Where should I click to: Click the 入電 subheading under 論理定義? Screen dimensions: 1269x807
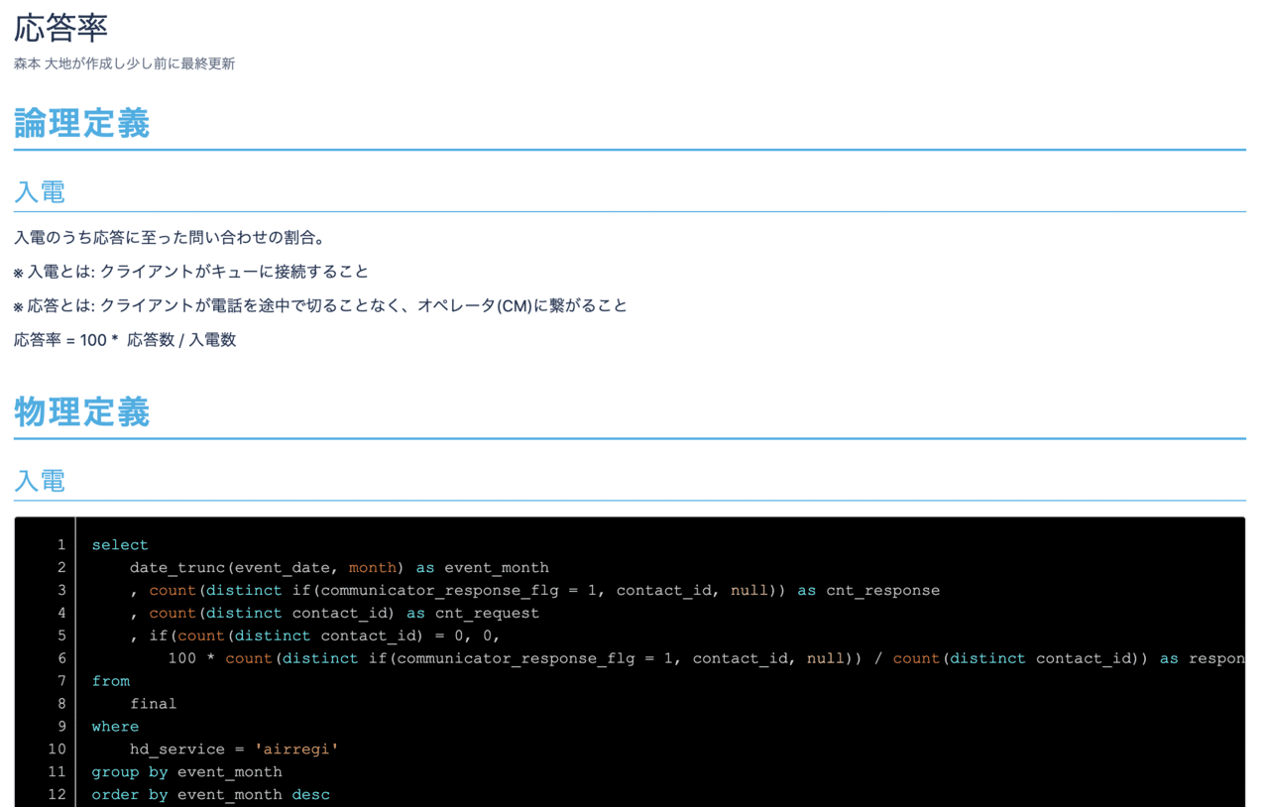(40, 191)
